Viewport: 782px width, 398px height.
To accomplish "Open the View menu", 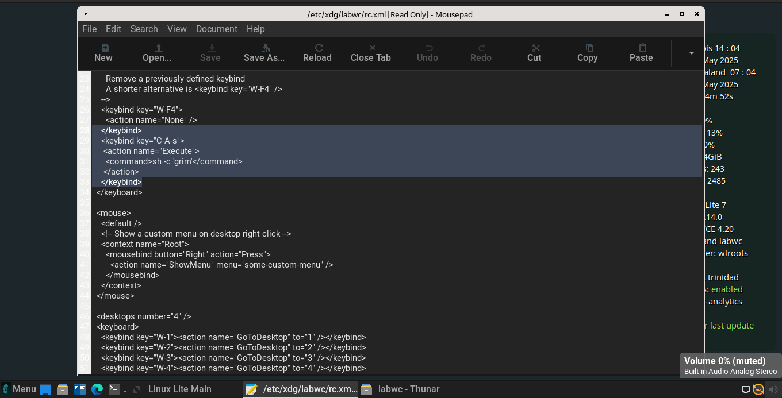I will (x=177, y=29).
